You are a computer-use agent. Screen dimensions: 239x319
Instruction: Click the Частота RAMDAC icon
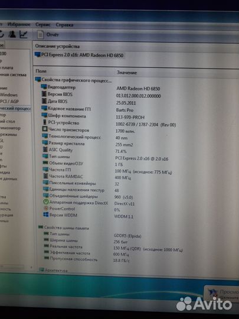point(45,176)
